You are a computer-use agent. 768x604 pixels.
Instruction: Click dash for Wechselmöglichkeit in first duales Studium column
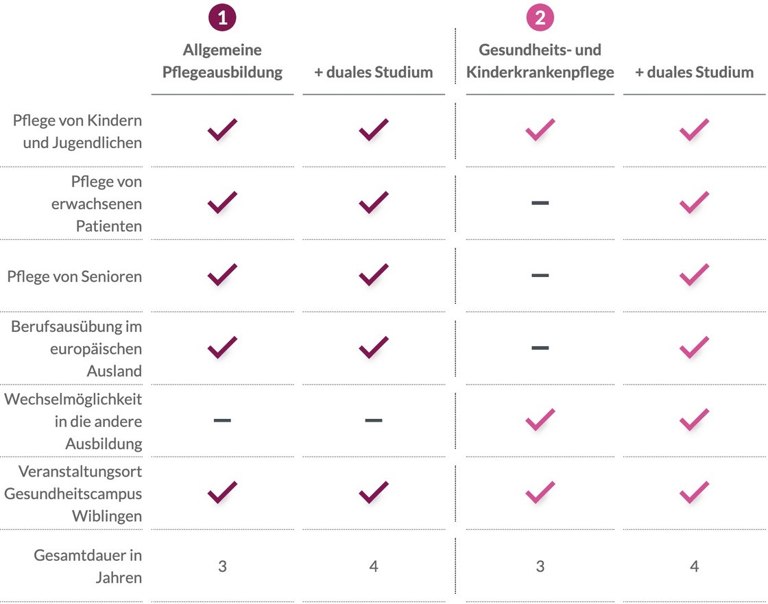(x=374, y=420)
